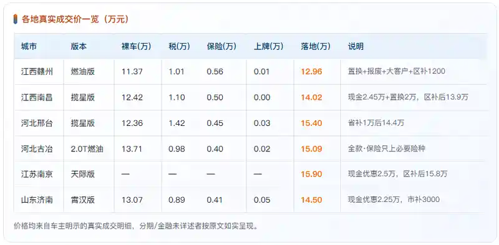Click the orange total 12.96
Viewport: 499px width, 245px height.
(311, 72)
